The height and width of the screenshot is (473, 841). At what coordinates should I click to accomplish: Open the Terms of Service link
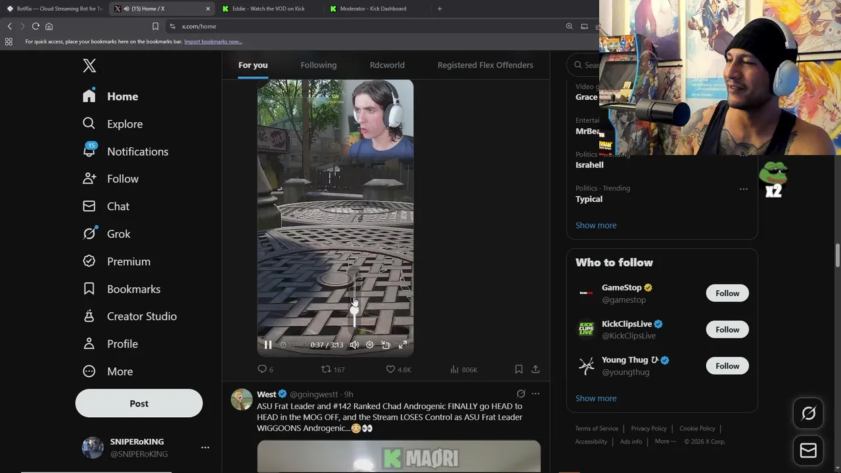coord(597,428)
